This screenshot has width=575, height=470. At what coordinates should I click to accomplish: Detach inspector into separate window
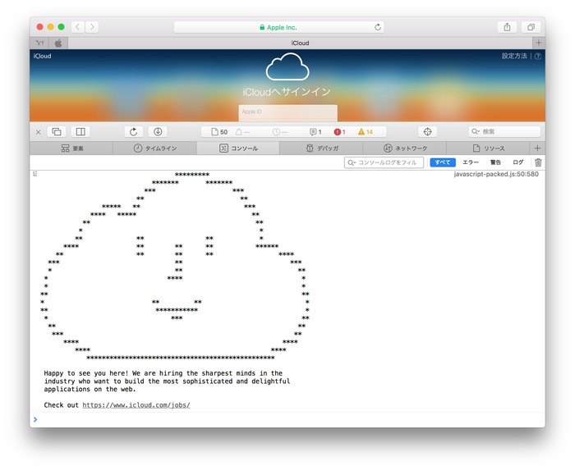(57, 132)
